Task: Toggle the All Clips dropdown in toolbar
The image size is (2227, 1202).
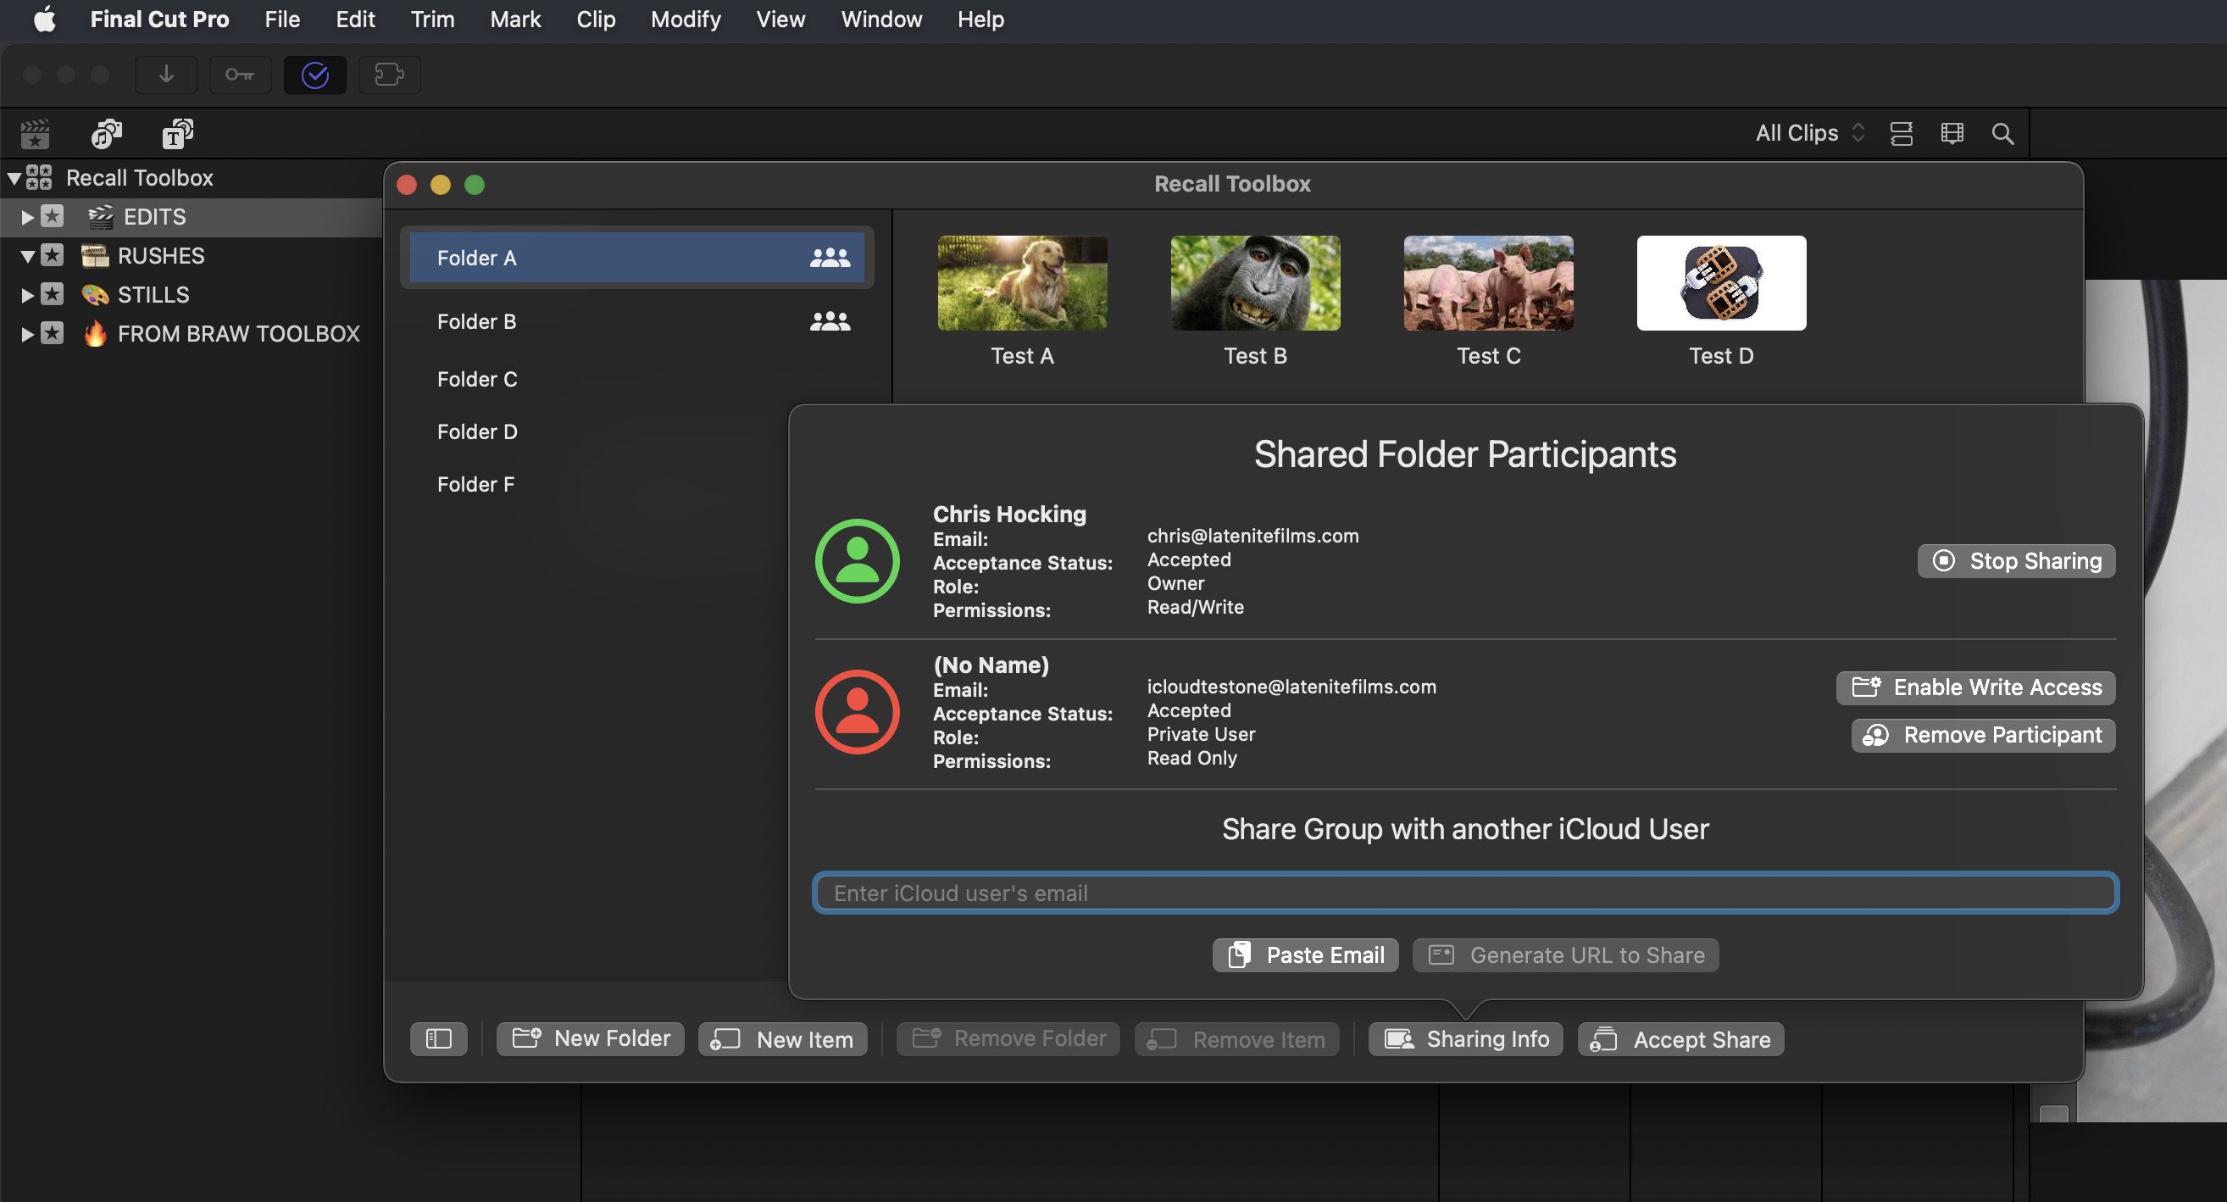Action: point(1805,131)
